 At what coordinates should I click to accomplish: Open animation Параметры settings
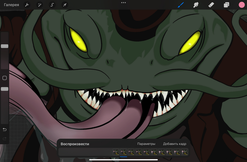pos(146,144)
